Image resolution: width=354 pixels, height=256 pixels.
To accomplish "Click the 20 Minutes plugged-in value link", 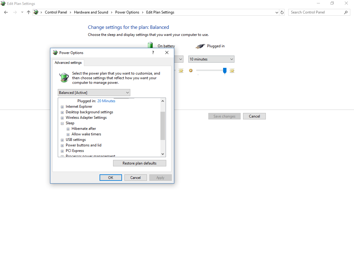I will [106, 101].
